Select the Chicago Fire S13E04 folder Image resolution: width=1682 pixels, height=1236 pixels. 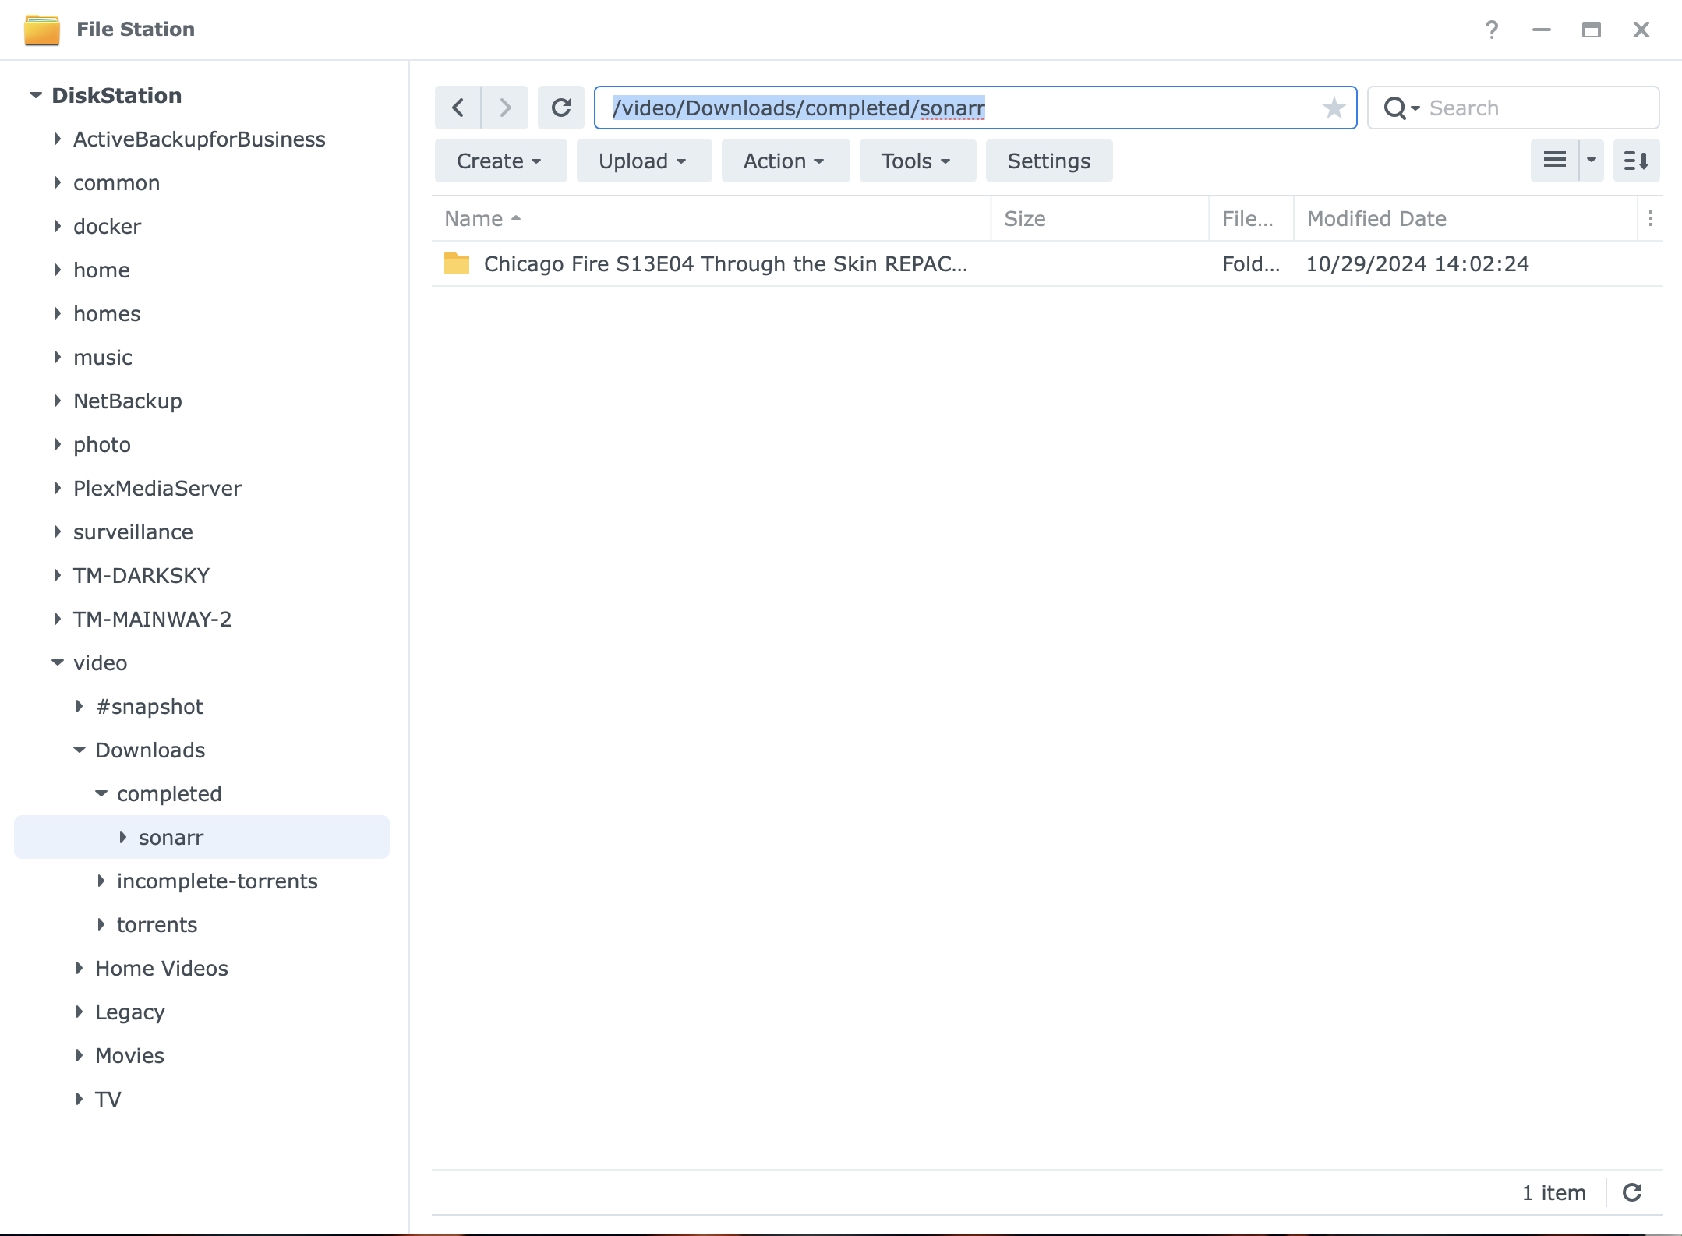point(725,264)
